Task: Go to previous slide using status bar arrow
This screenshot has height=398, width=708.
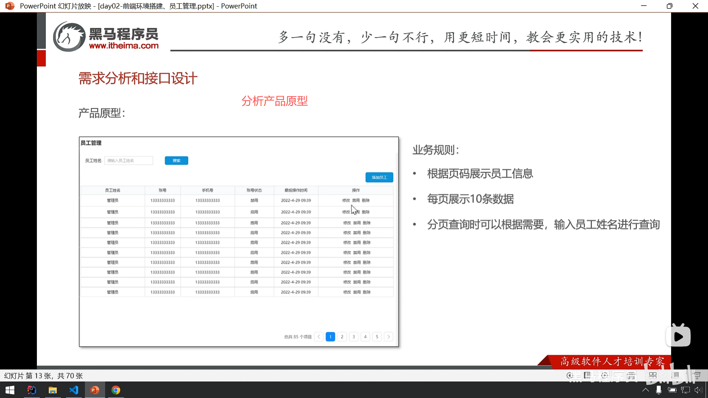Action: click(570, 376)
